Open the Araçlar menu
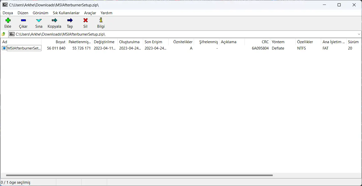Image resolution: width=362 pixels, height=186 pixels. [x=90, y=13]
